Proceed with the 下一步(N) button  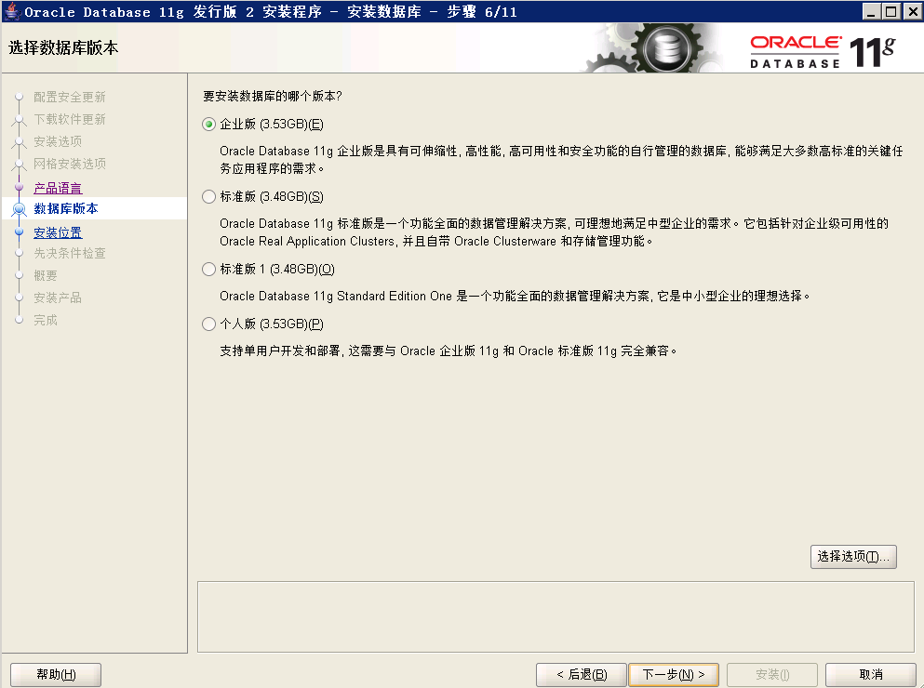(674, 674)
